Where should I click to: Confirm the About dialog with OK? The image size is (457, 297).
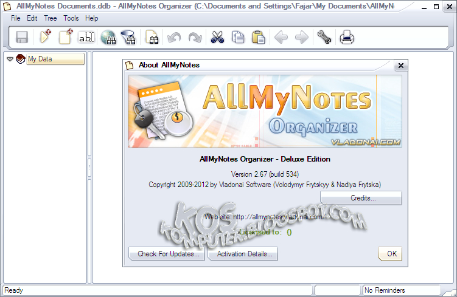(x=390, y=254)
